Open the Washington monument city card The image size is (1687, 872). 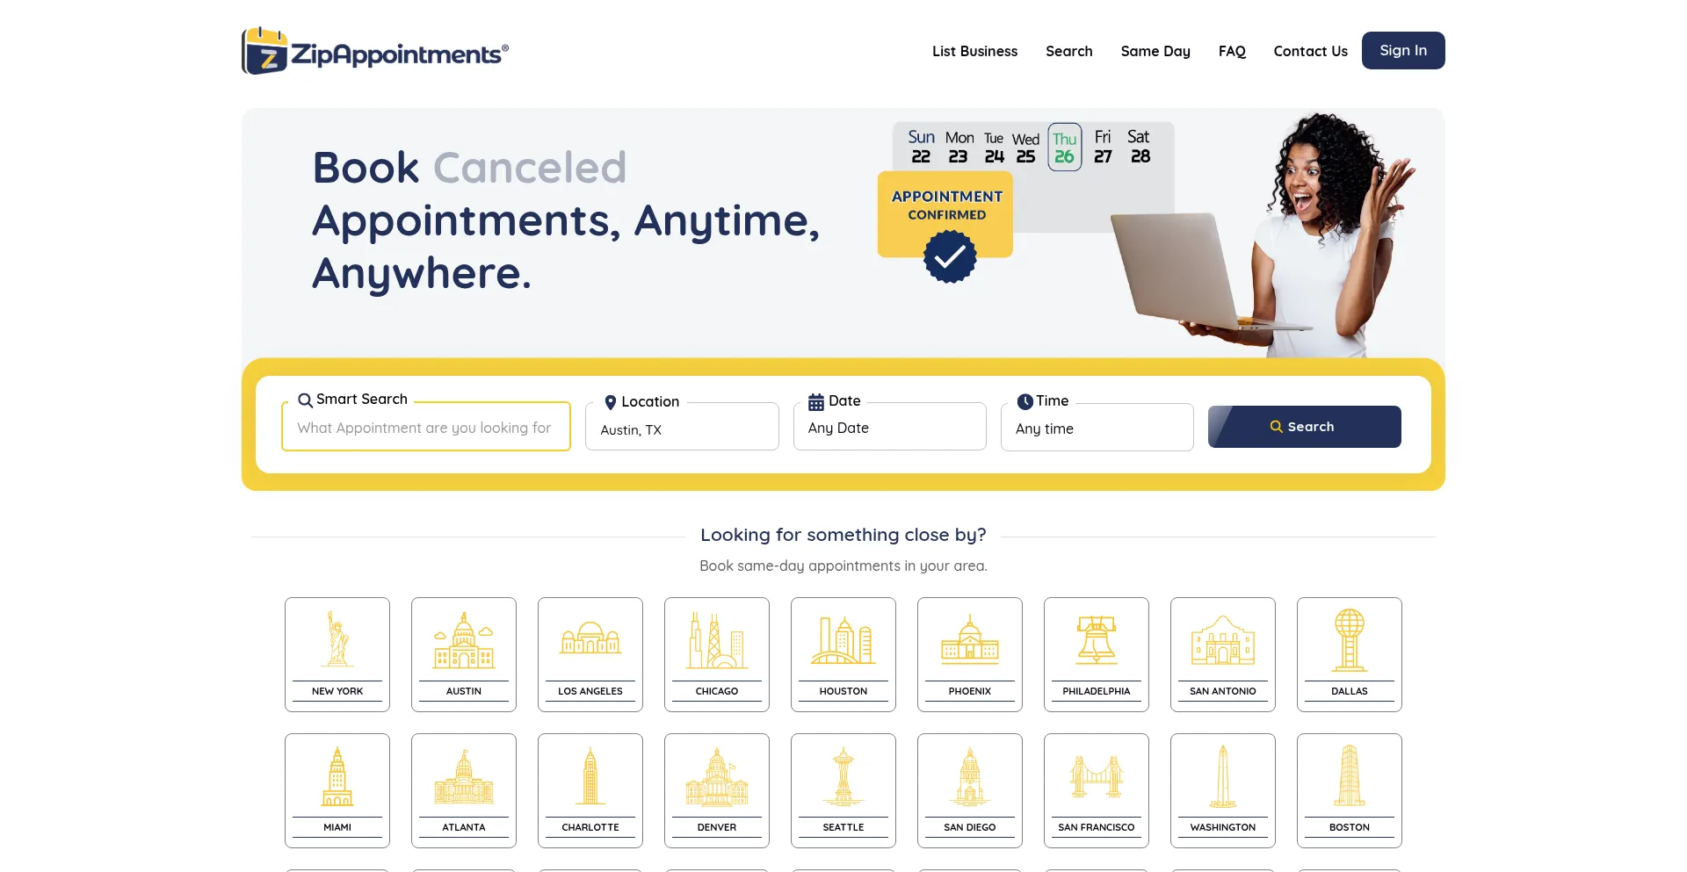(1223, 790)
